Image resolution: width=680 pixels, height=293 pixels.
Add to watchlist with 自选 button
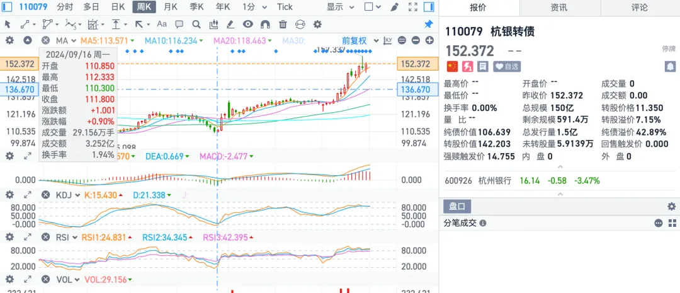pos(507,66)
